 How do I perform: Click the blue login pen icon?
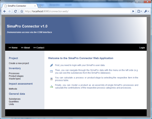(x=51, y=65)
